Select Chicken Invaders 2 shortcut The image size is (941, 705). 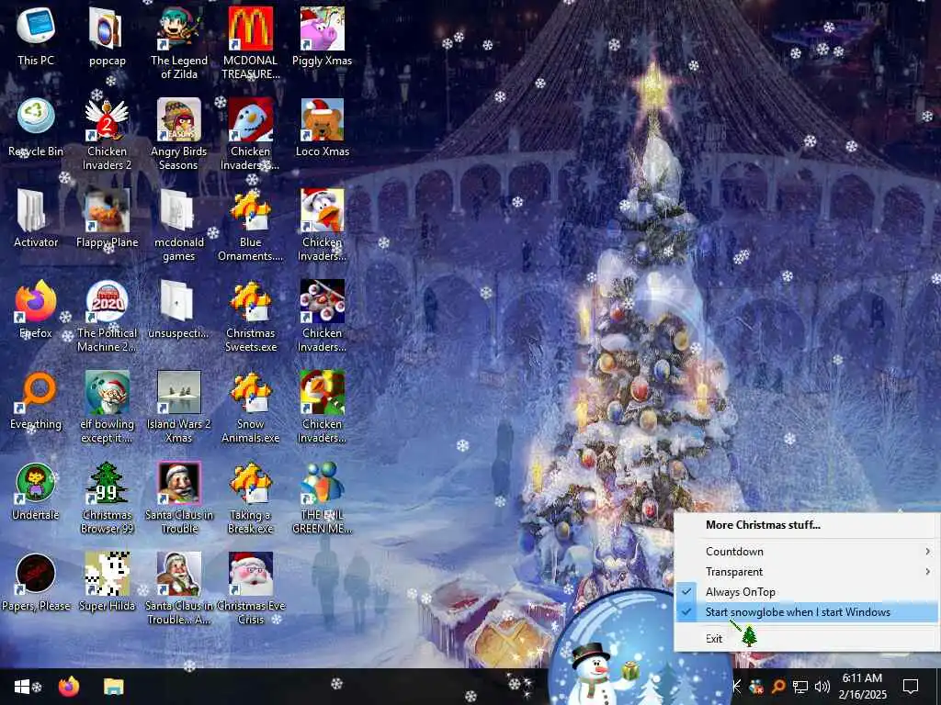coord(107,133)
